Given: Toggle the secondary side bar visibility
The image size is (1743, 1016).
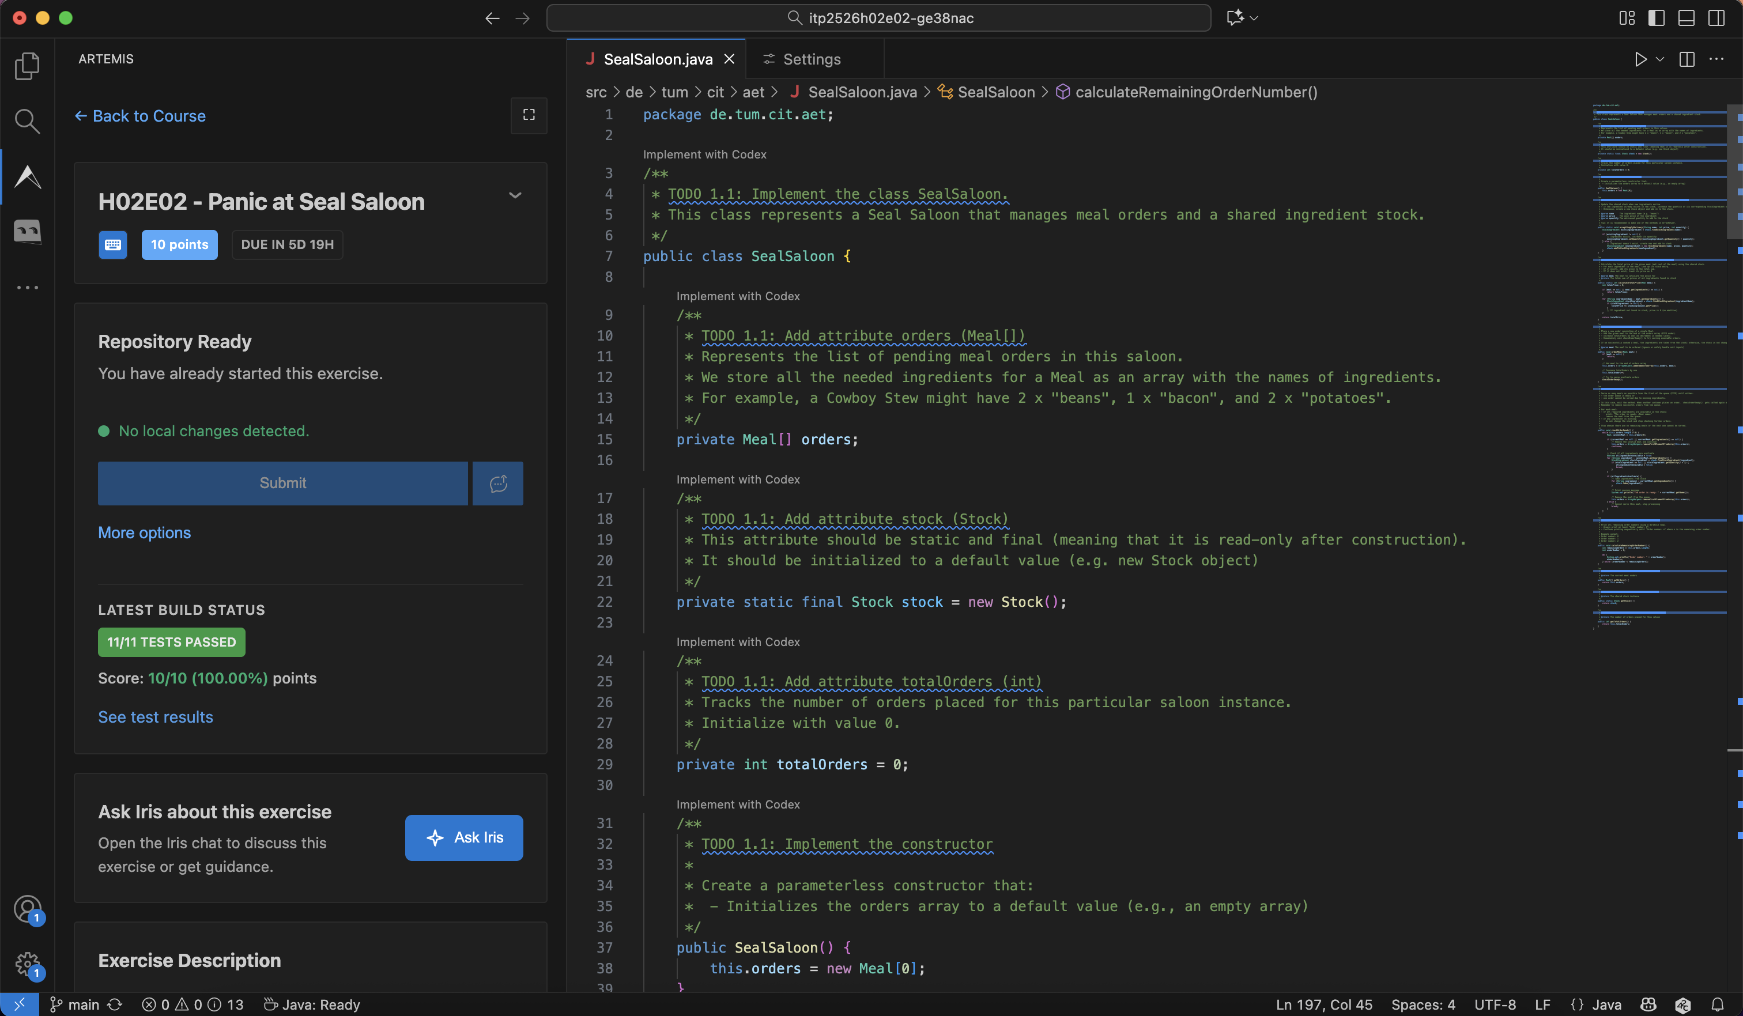Looking at the screenshot, I should click(x=1716, y=18).
